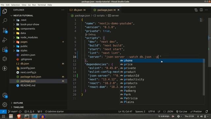Open the Tabnine hexagon icon in activity bar
211x119 pixels.
coord(5,59)
